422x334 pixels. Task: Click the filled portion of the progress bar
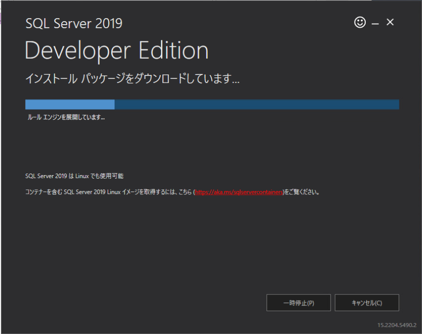point(69,104)
